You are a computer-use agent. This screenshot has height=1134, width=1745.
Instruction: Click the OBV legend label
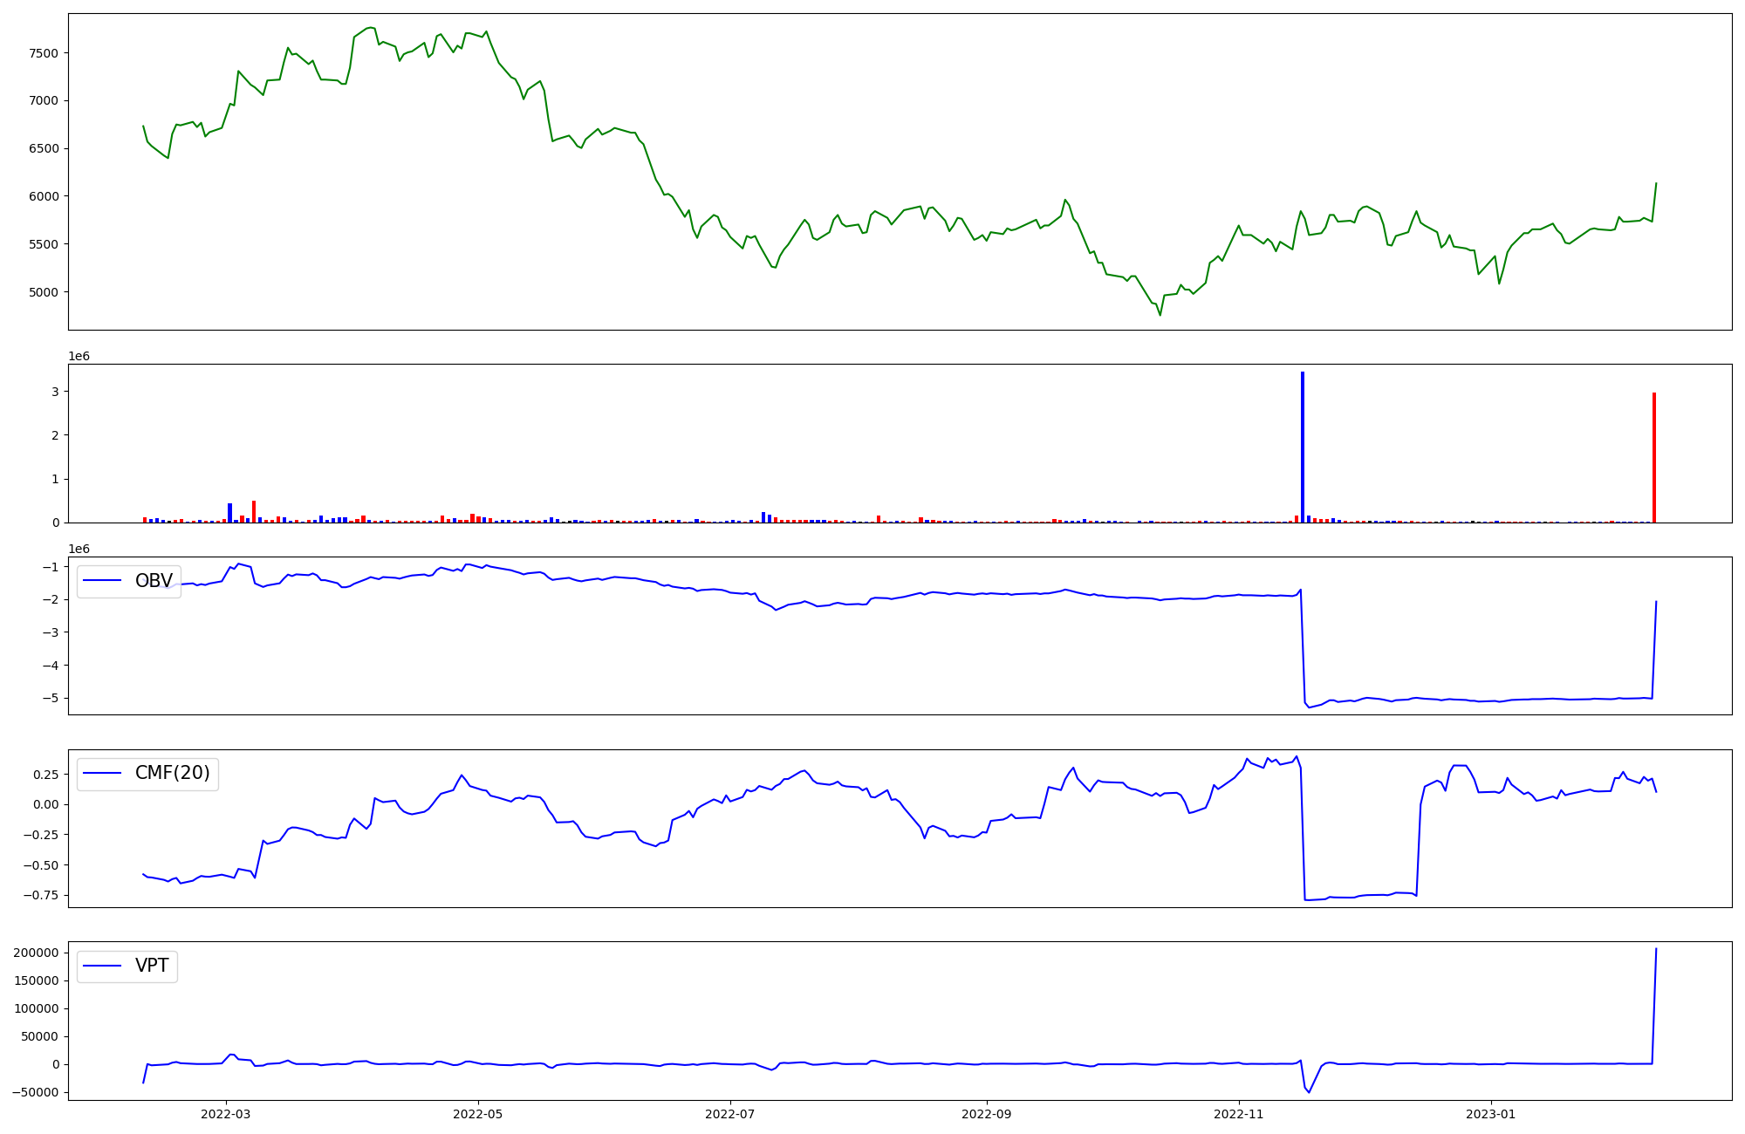click(x=154, y=581)
